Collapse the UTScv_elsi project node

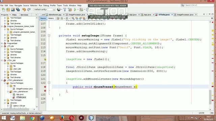point(2,61)
